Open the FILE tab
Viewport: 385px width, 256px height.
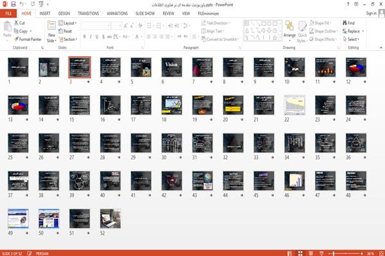tap(8, 13)
